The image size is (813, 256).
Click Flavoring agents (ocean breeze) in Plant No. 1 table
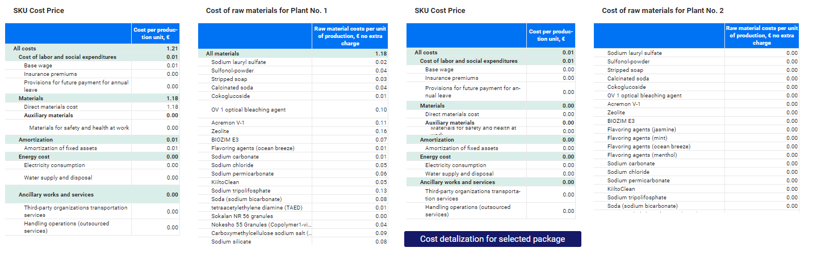253,148
